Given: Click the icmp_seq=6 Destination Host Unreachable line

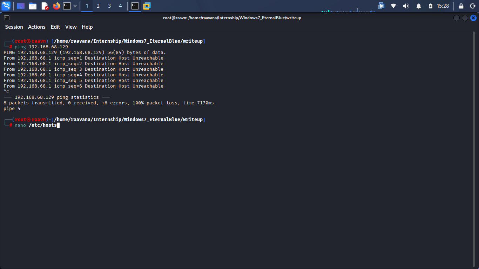Looking at the screenshot, I should pyautogui.click(x=83, y=86).
